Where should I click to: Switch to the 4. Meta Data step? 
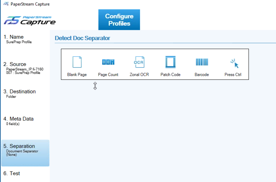click(19, 119)
